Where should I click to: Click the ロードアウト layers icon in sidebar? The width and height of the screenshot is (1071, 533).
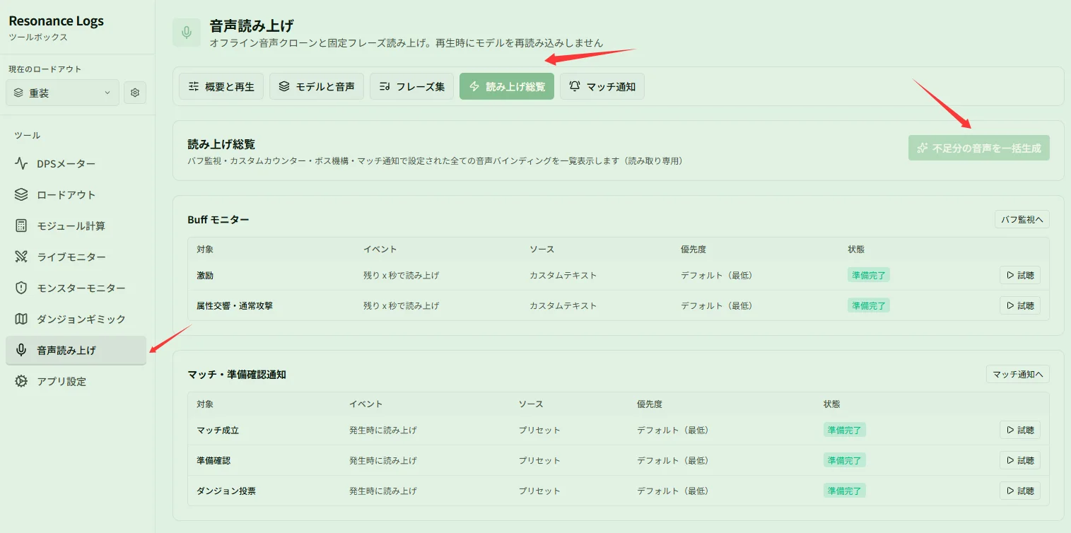21,195
